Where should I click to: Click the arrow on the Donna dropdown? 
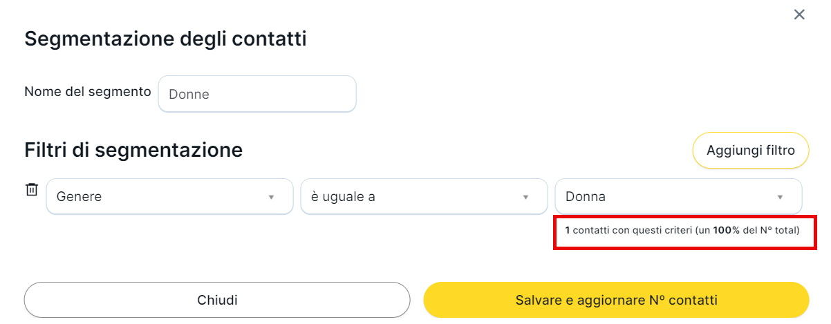[780, 198]
